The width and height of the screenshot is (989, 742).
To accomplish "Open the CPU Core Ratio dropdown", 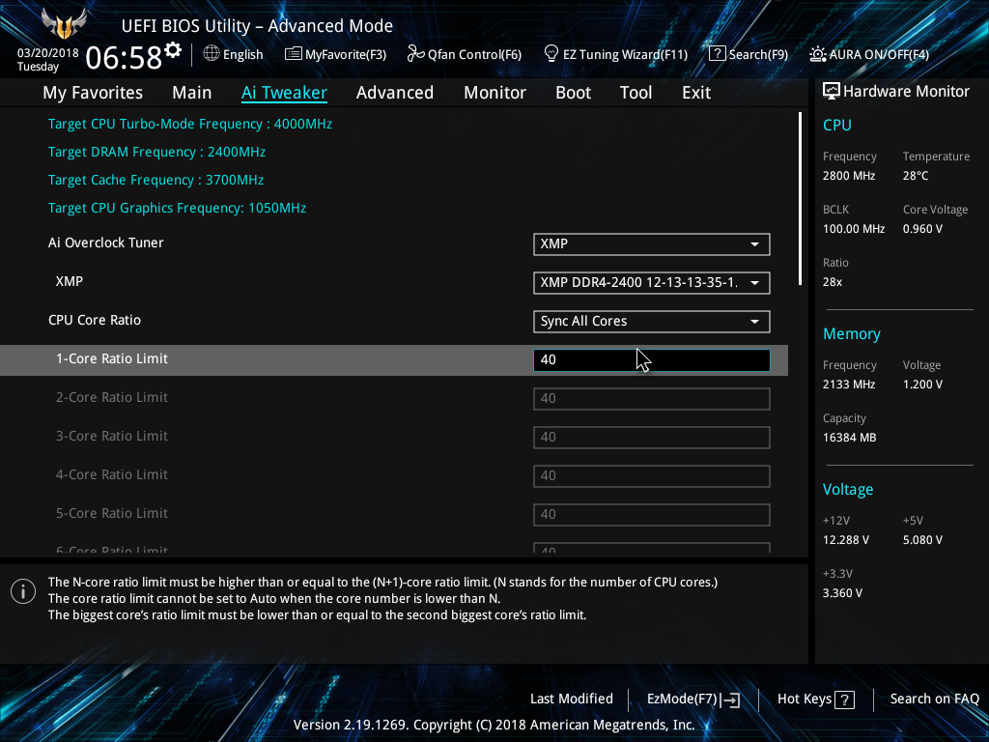I will pos(652,321).
